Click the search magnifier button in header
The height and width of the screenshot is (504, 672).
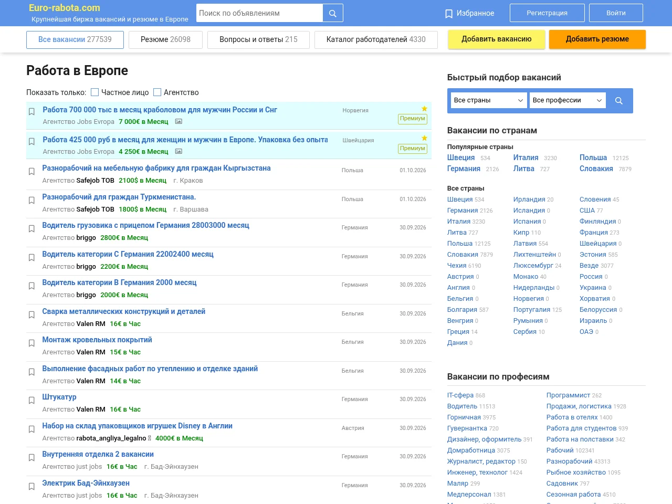[333, 13]
